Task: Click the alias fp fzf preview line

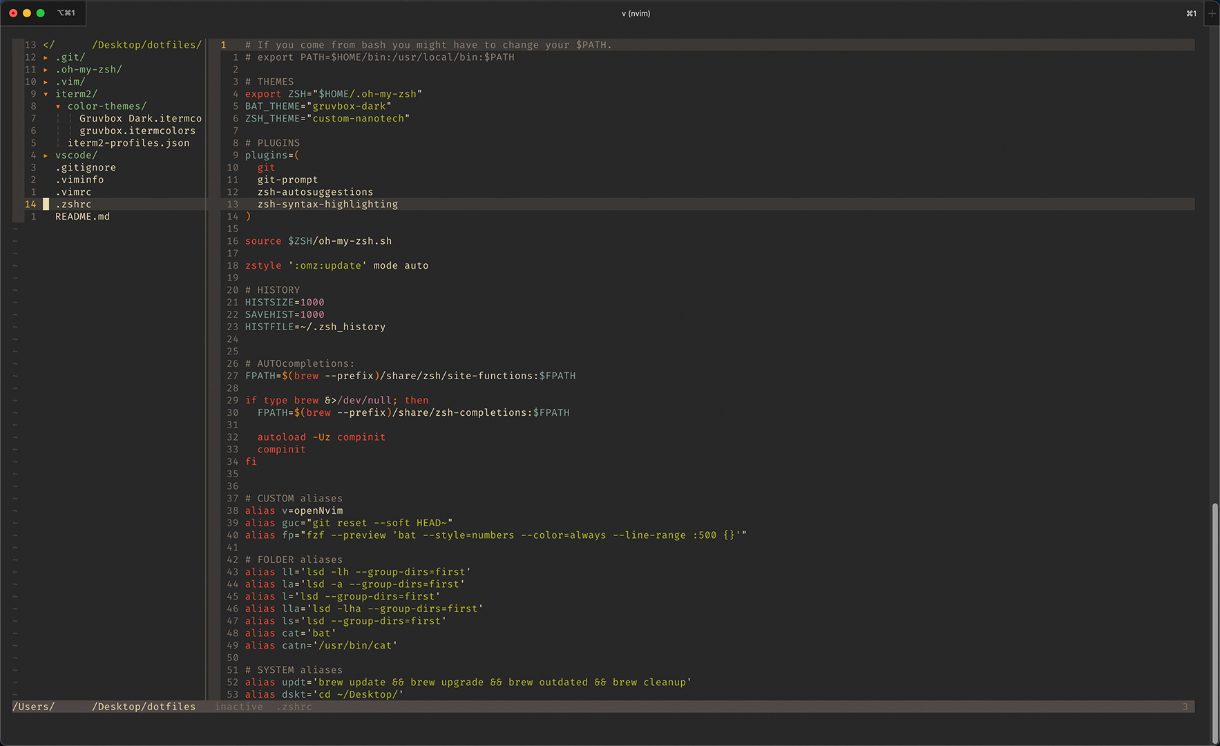Action: (x=496, y=535)
